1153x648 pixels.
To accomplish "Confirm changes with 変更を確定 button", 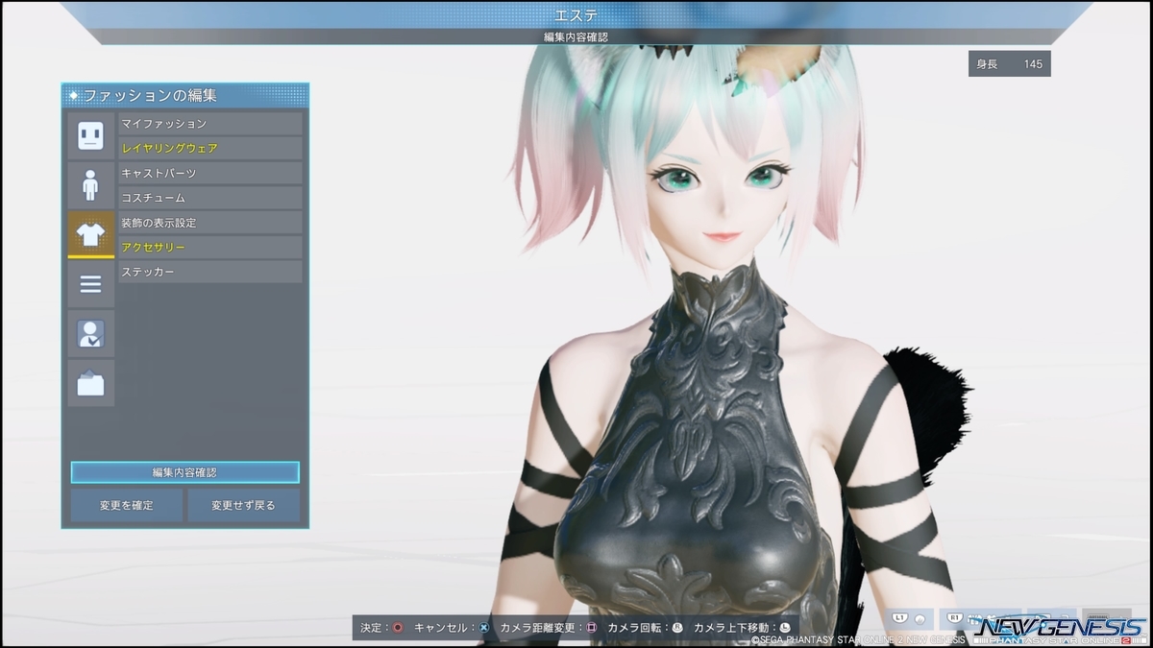I will (x=127, y=505).
